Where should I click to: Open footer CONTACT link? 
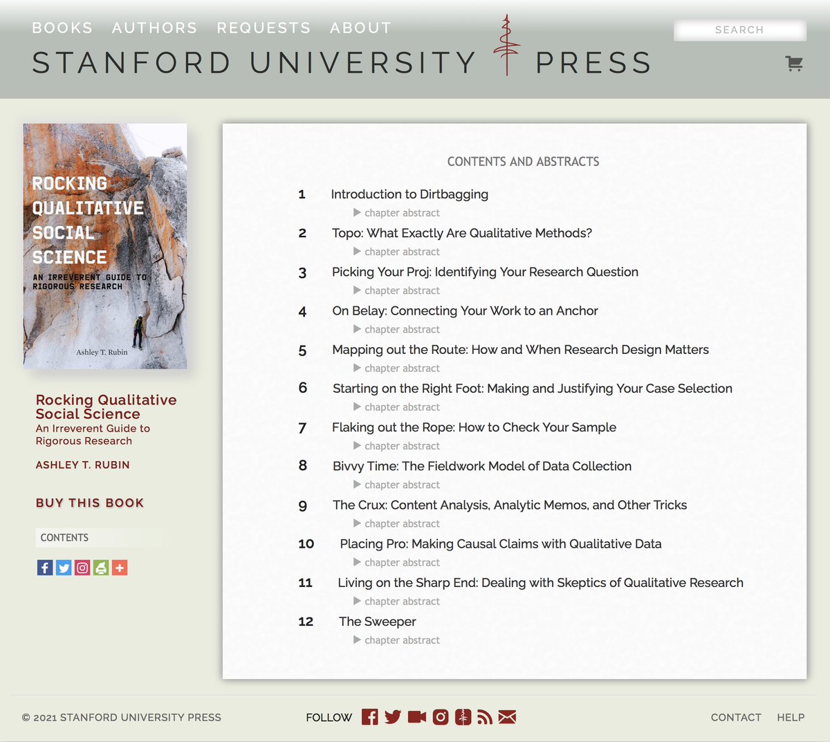tap(736, 717)
